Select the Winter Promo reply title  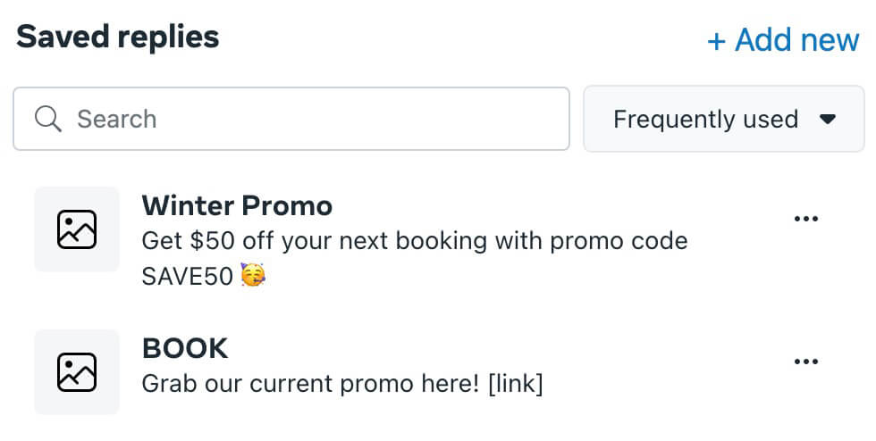pos(237,206)
